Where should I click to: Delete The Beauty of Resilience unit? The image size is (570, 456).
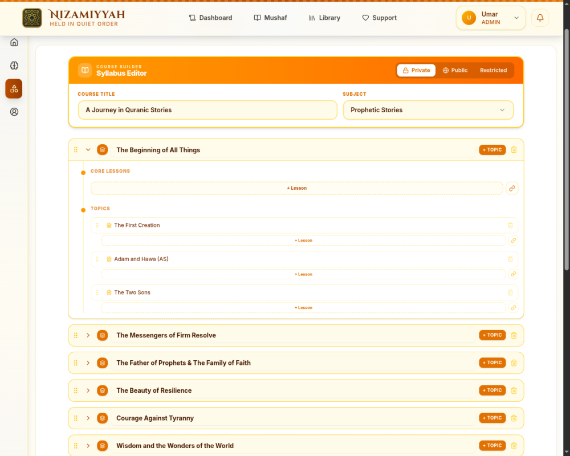click(x=514, y=390)
